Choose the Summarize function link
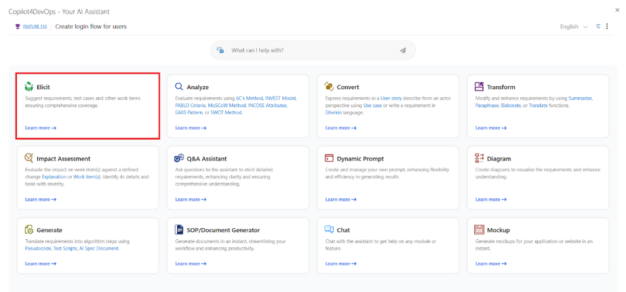The image size is (626, 292). pos(581,98)
